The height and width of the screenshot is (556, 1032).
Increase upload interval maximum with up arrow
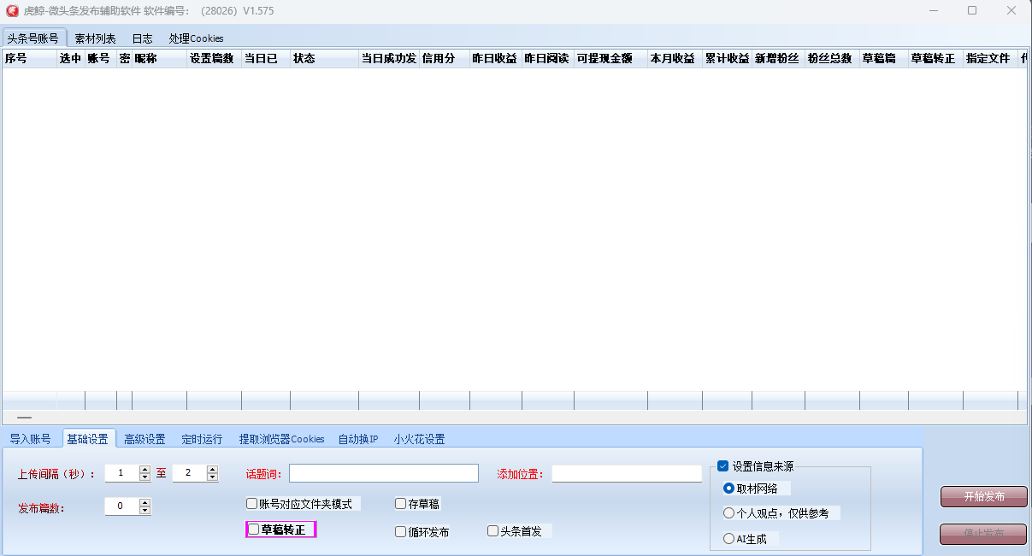(212, 469)
